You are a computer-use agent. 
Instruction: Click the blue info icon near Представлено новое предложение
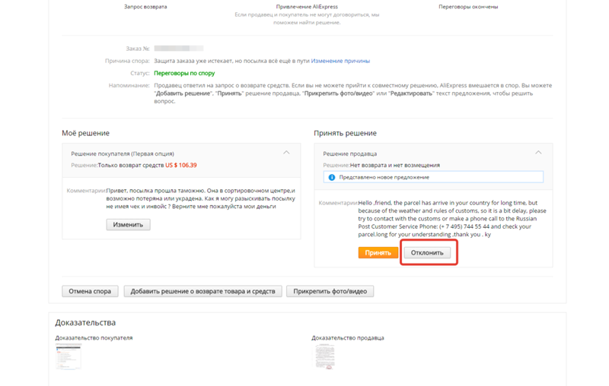(332, 177)
